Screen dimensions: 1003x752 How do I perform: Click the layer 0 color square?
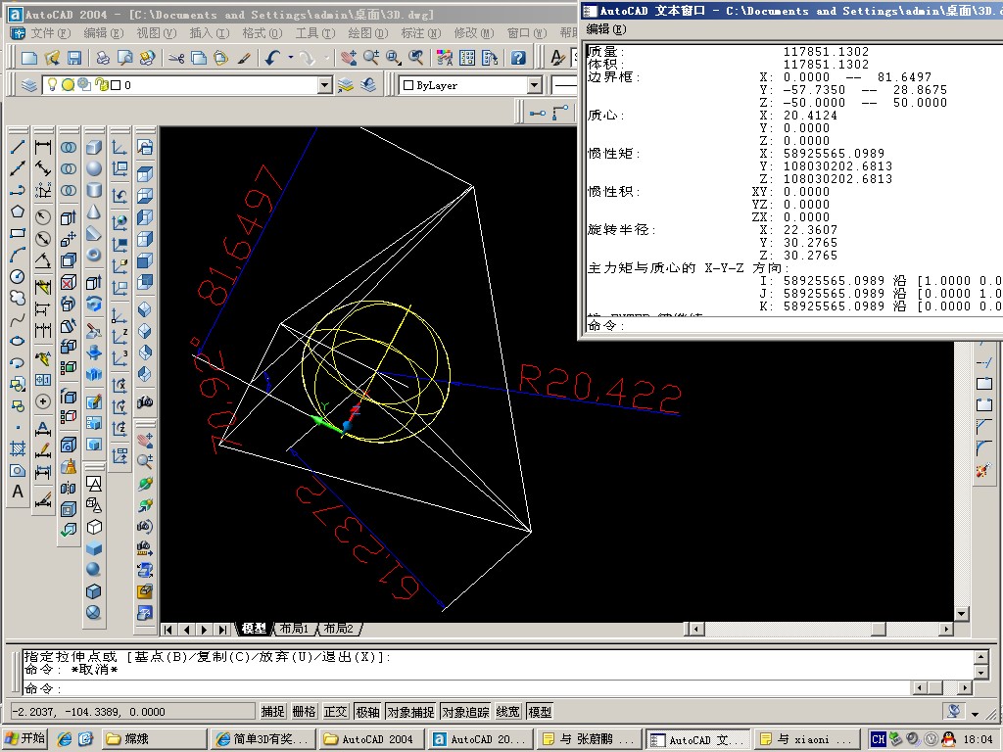(116, 85)
